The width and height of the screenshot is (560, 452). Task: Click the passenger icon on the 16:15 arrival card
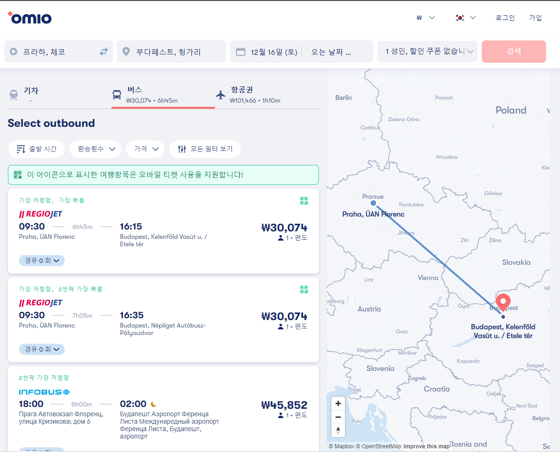pyautogui.click(x=281, y=238)
